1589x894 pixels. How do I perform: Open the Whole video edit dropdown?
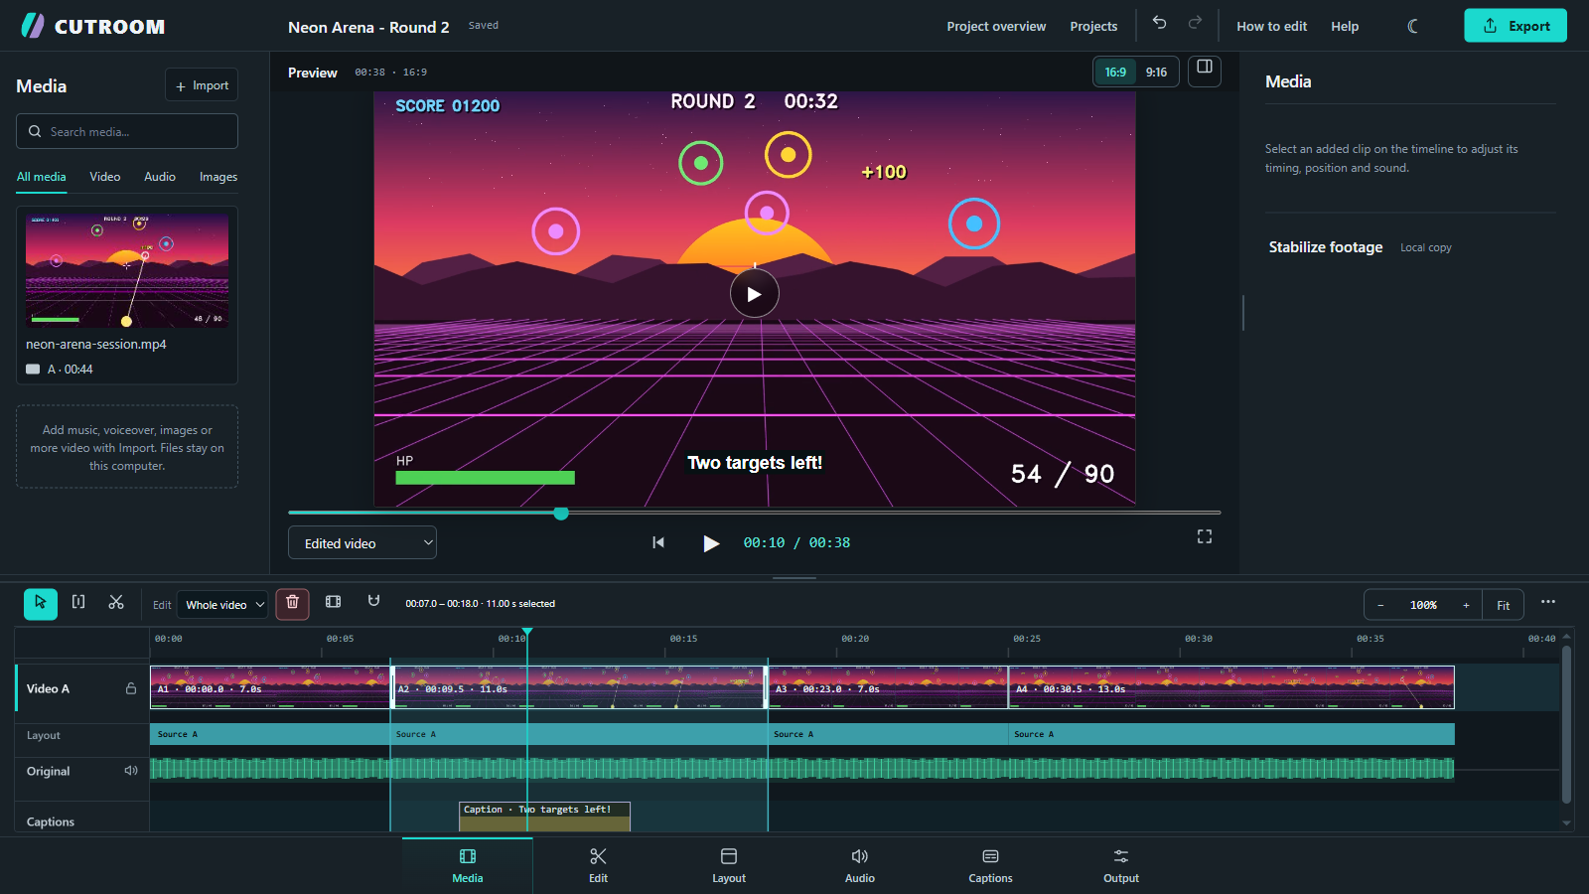click(x=222, y=605)
